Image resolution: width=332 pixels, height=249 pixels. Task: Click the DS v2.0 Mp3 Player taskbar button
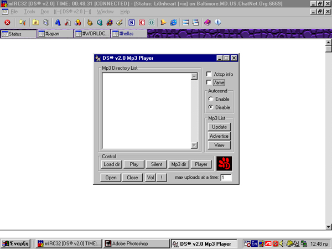point(204,243)
